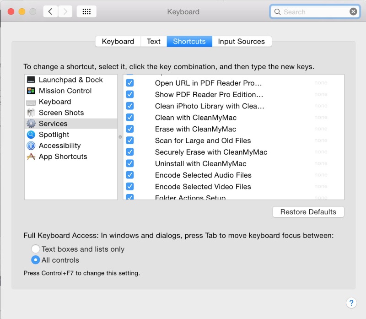Click the pane divider handle dot
Viewport: 366px width, 319px height.
point(120,137)
